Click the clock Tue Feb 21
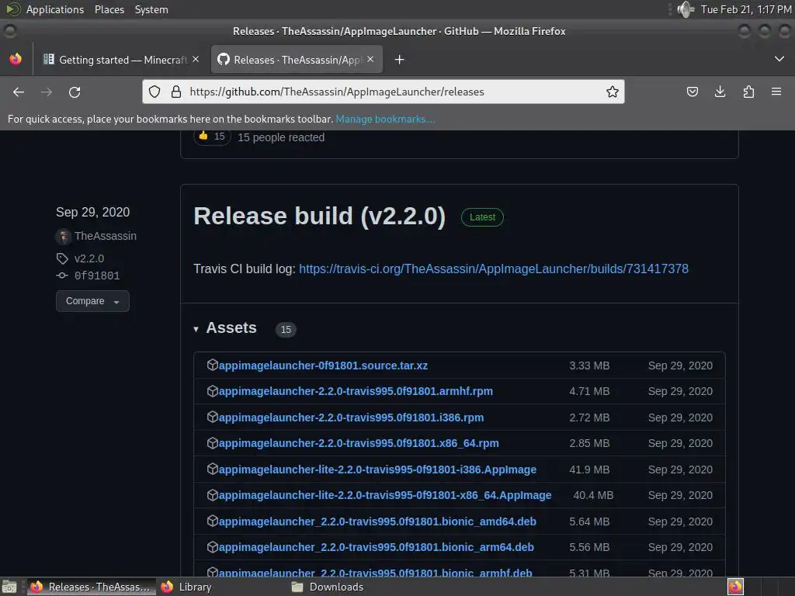 tap(746, 9)
